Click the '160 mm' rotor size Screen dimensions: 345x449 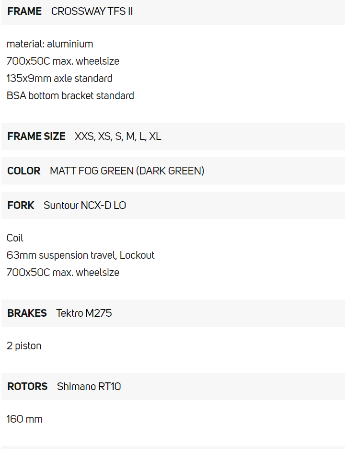click(x=24, y=419)
